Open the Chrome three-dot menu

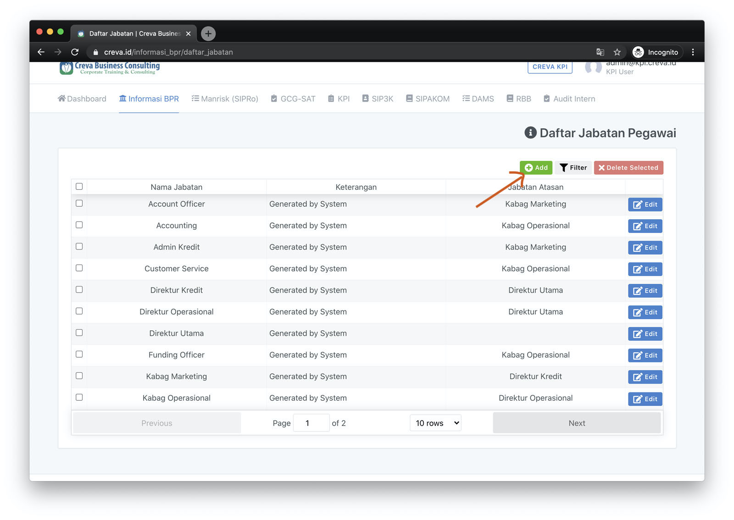point(693,52)
